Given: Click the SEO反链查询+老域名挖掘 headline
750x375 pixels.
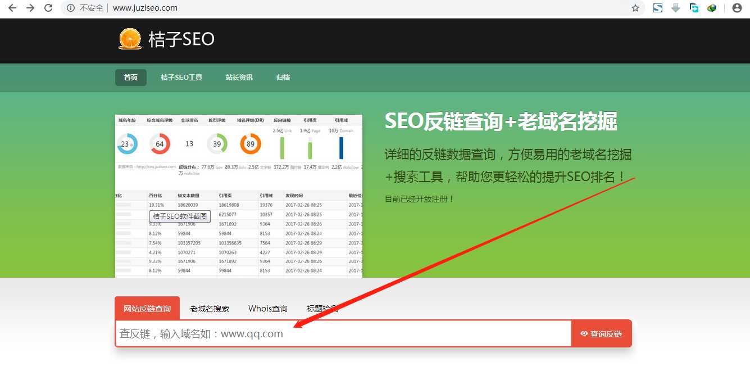Looking at the screenshot, I should coord(501,121).
